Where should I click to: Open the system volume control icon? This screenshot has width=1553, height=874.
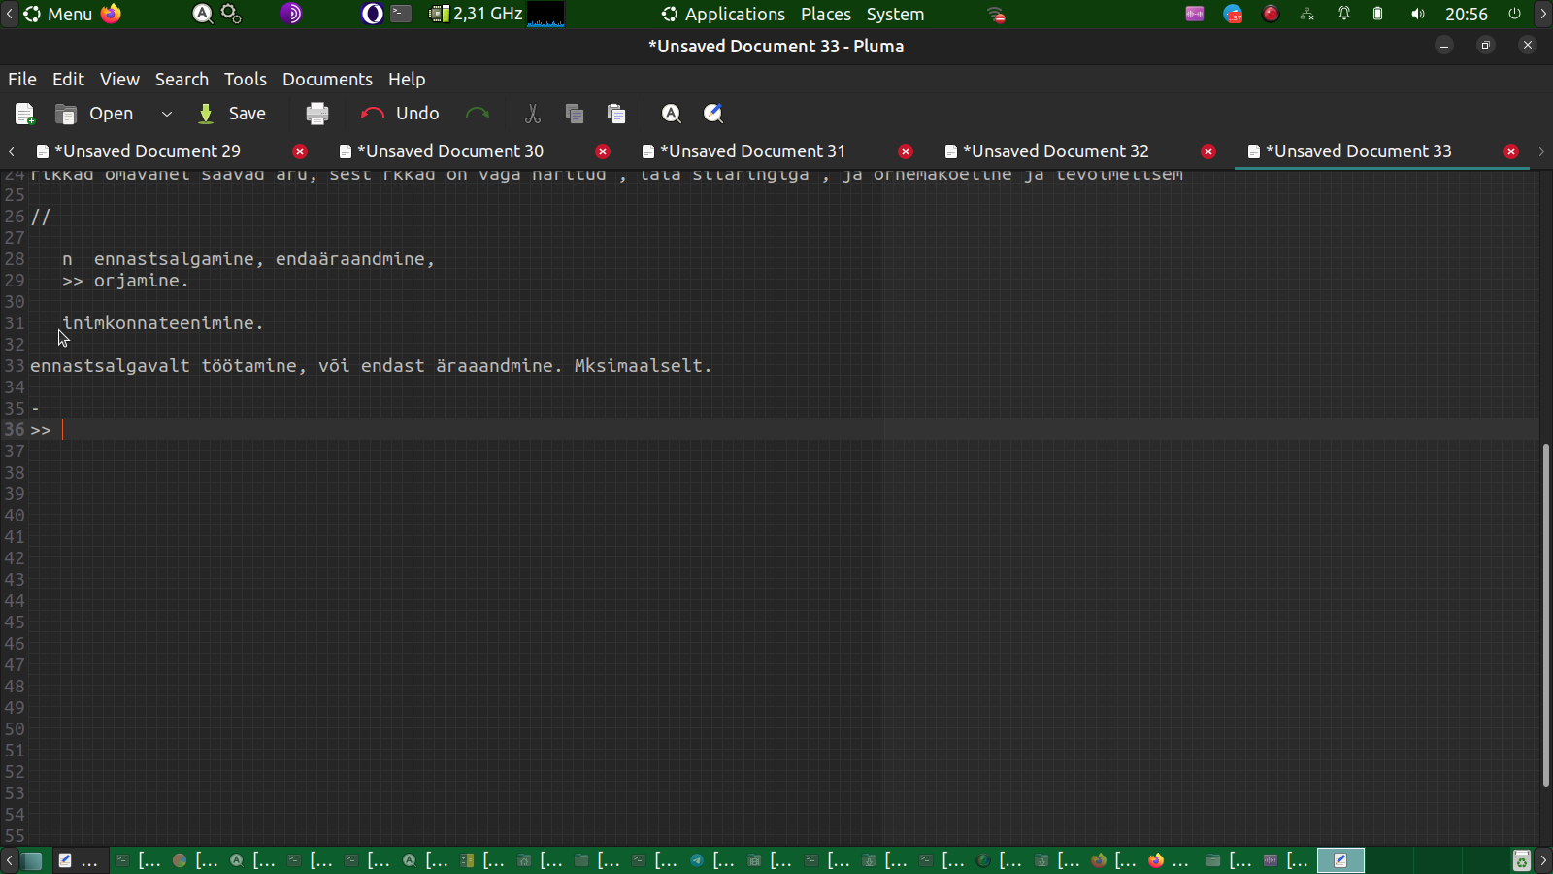pos(1418,14)
